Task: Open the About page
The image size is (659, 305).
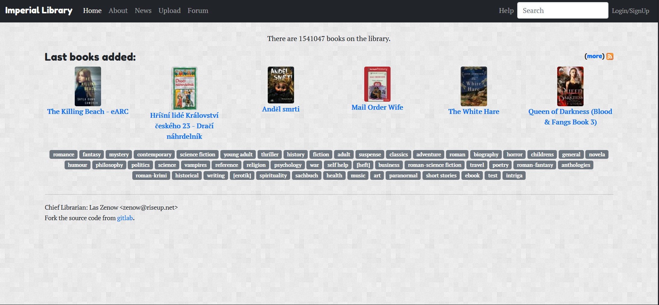Action: point(118,11)
